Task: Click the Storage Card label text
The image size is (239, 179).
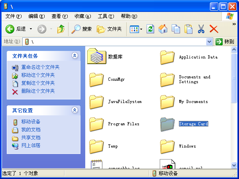Action: point(194,124)
